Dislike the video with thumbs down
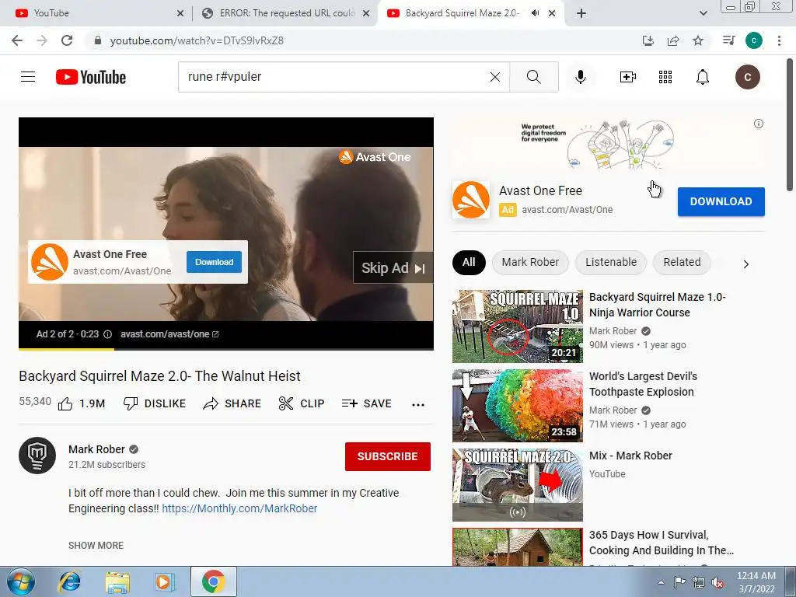This screenshot has height=597, width=796. pyautogui.click(x=155, y=403)
